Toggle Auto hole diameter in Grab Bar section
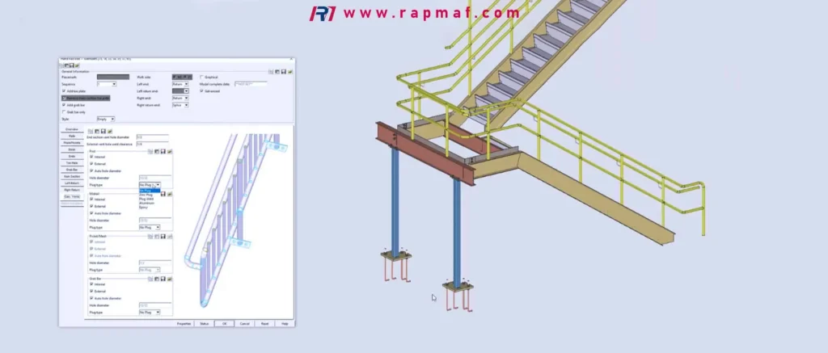Viewport: 828px width, 353px height. tap(91, 298)
